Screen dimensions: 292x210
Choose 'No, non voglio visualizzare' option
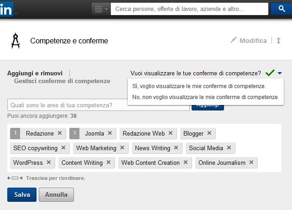click(206, 97)
